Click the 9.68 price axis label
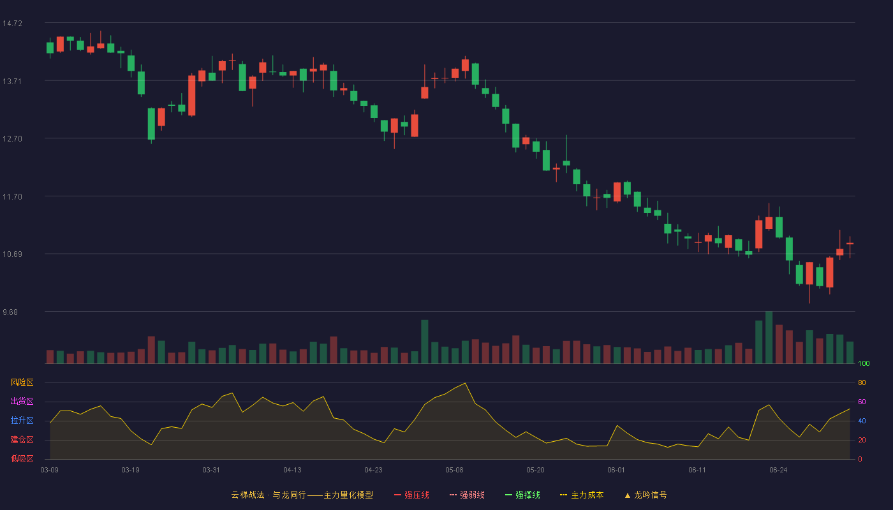 [x=10, y=312]
